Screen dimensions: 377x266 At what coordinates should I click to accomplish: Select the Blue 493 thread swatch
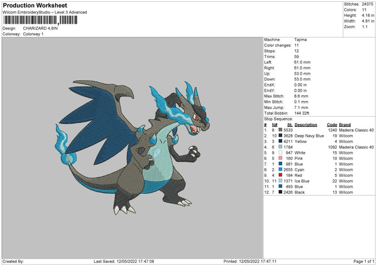(x=280, y=186)
